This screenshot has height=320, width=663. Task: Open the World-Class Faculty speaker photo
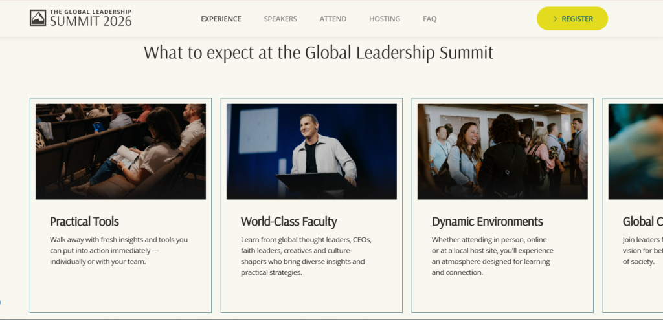pyautogui.click(x=311, y=151)
